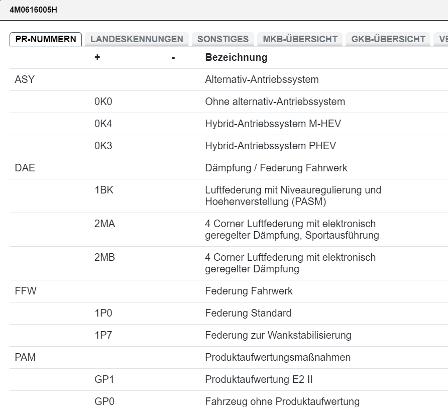This screenshot has width=448, height=408.
Task: Click PR code 1BK
Action: click(104, 190)
